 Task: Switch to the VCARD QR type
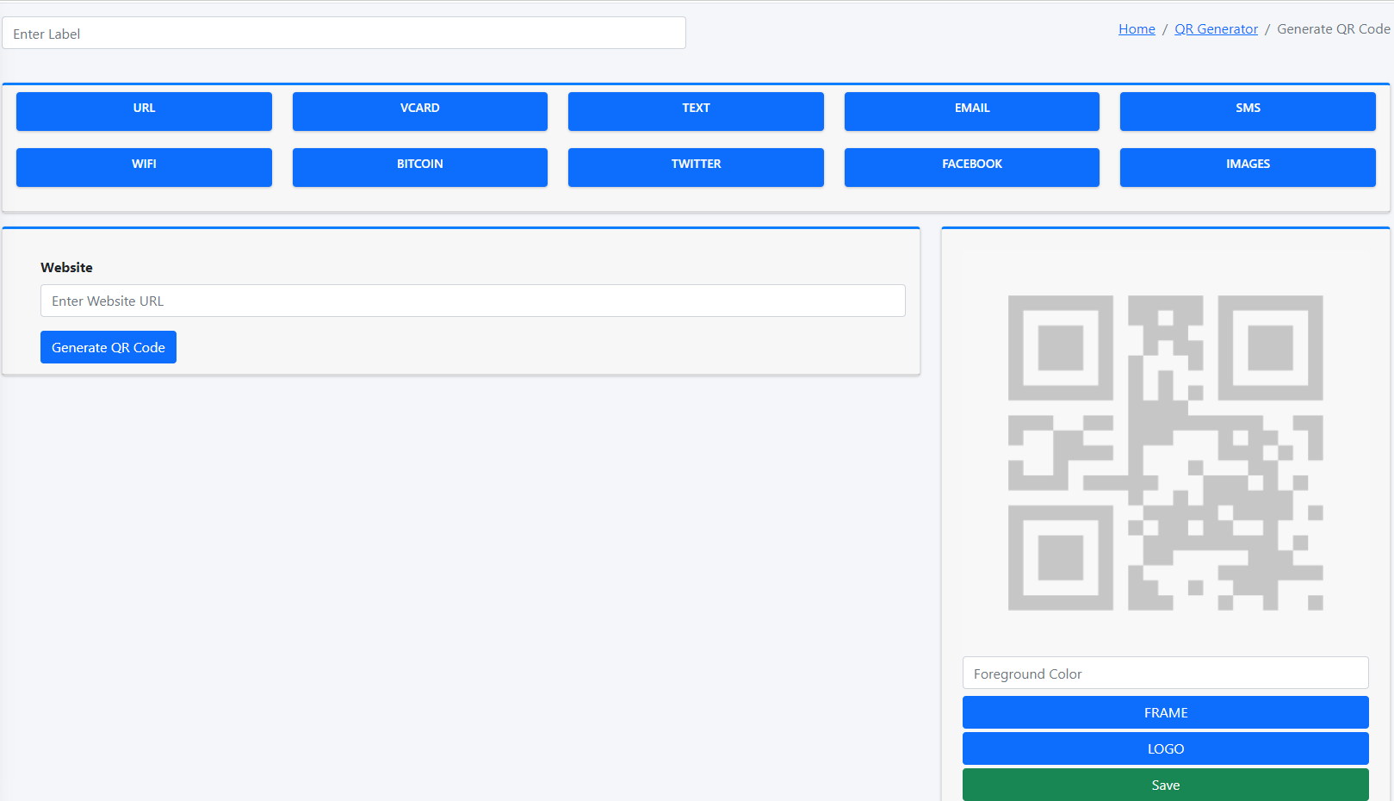[419, 111]
